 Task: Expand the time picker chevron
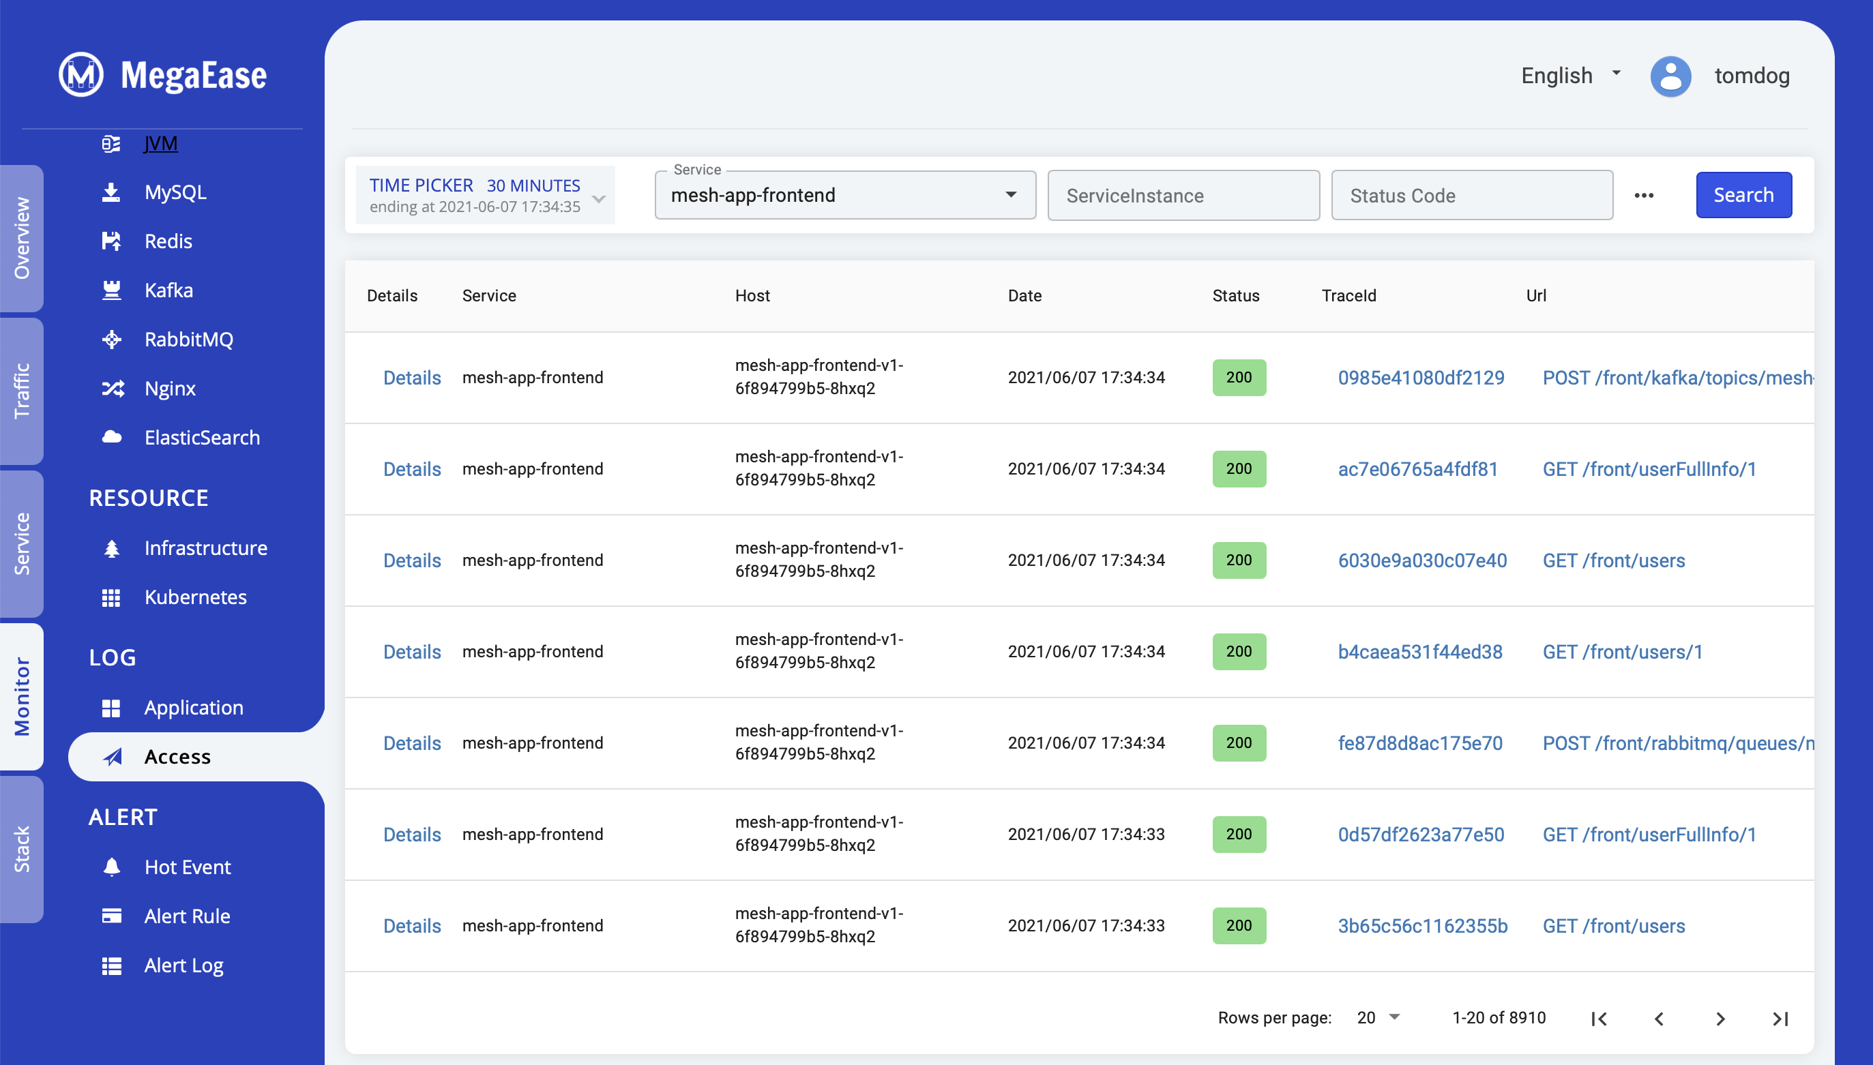click(600, 199)
